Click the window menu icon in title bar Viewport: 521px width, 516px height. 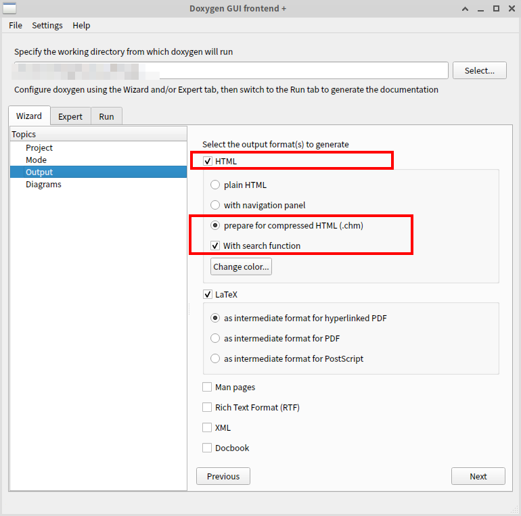pyautogui.click(x=9, y=8)
